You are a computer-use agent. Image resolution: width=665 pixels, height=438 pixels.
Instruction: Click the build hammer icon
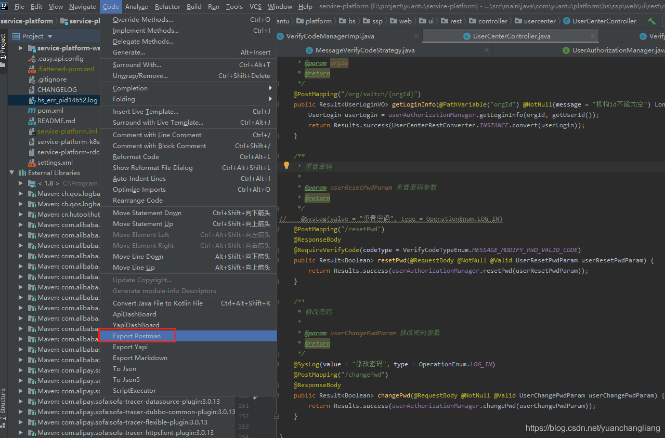click(x=651, y=21)
